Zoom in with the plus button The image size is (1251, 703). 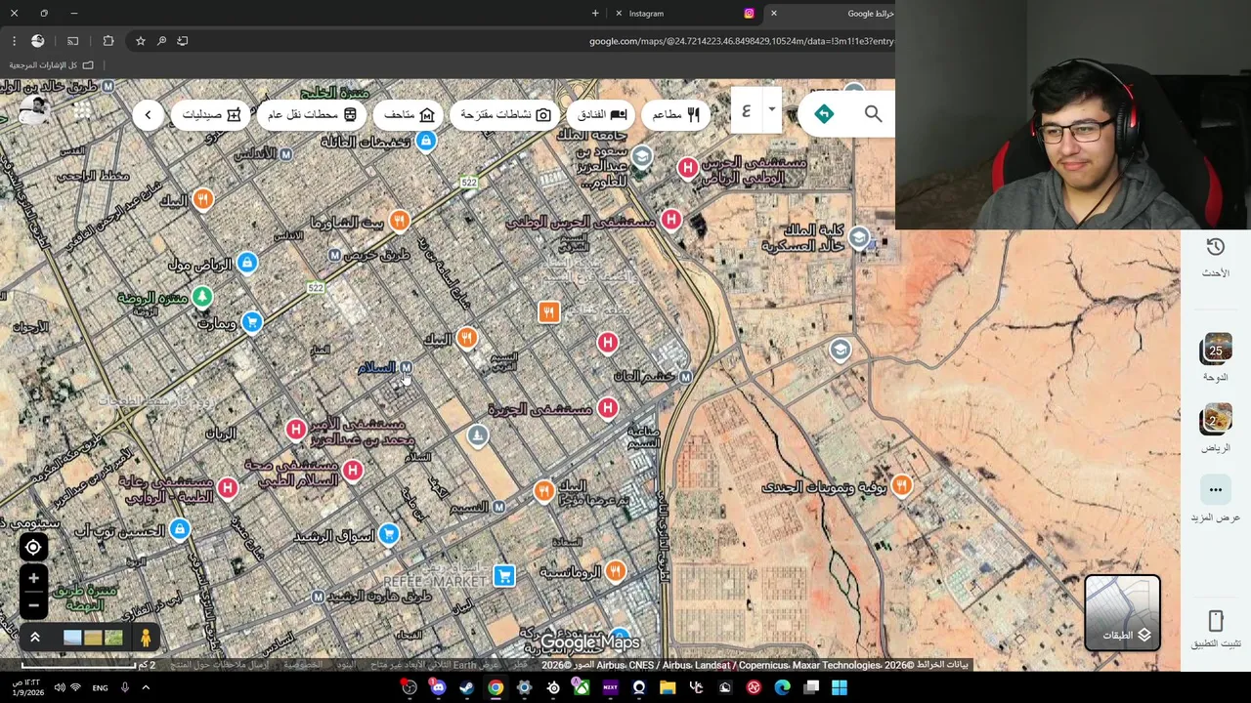click(33, 579)
